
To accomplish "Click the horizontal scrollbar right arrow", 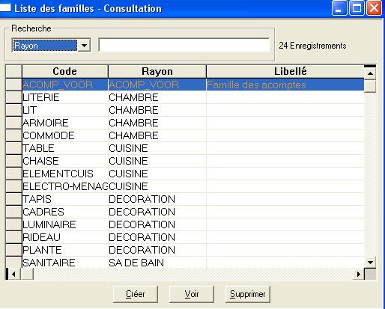I will (359, 274).
